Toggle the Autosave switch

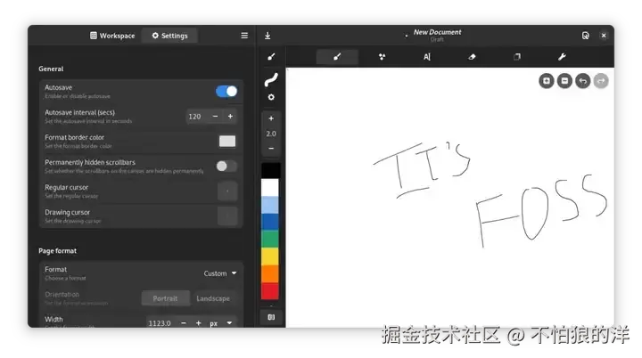pos(226,91)
